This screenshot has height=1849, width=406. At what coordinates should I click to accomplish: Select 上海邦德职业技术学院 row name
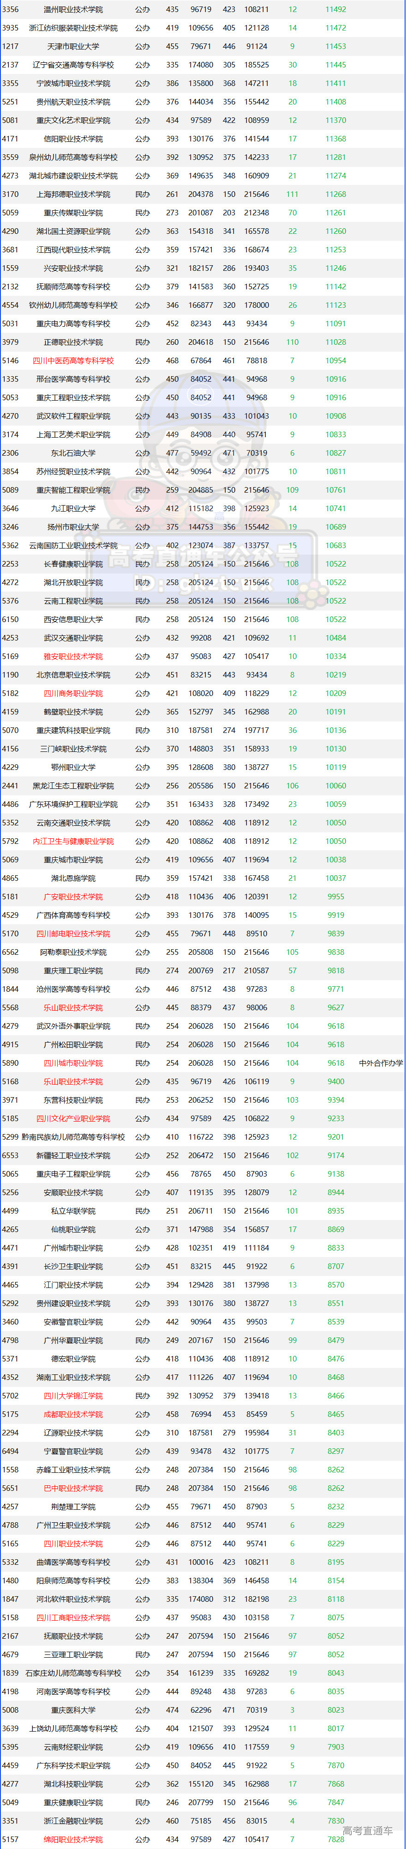73,195
